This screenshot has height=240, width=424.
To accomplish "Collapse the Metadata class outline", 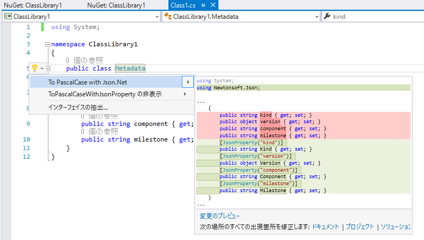I will pos(48,68).
